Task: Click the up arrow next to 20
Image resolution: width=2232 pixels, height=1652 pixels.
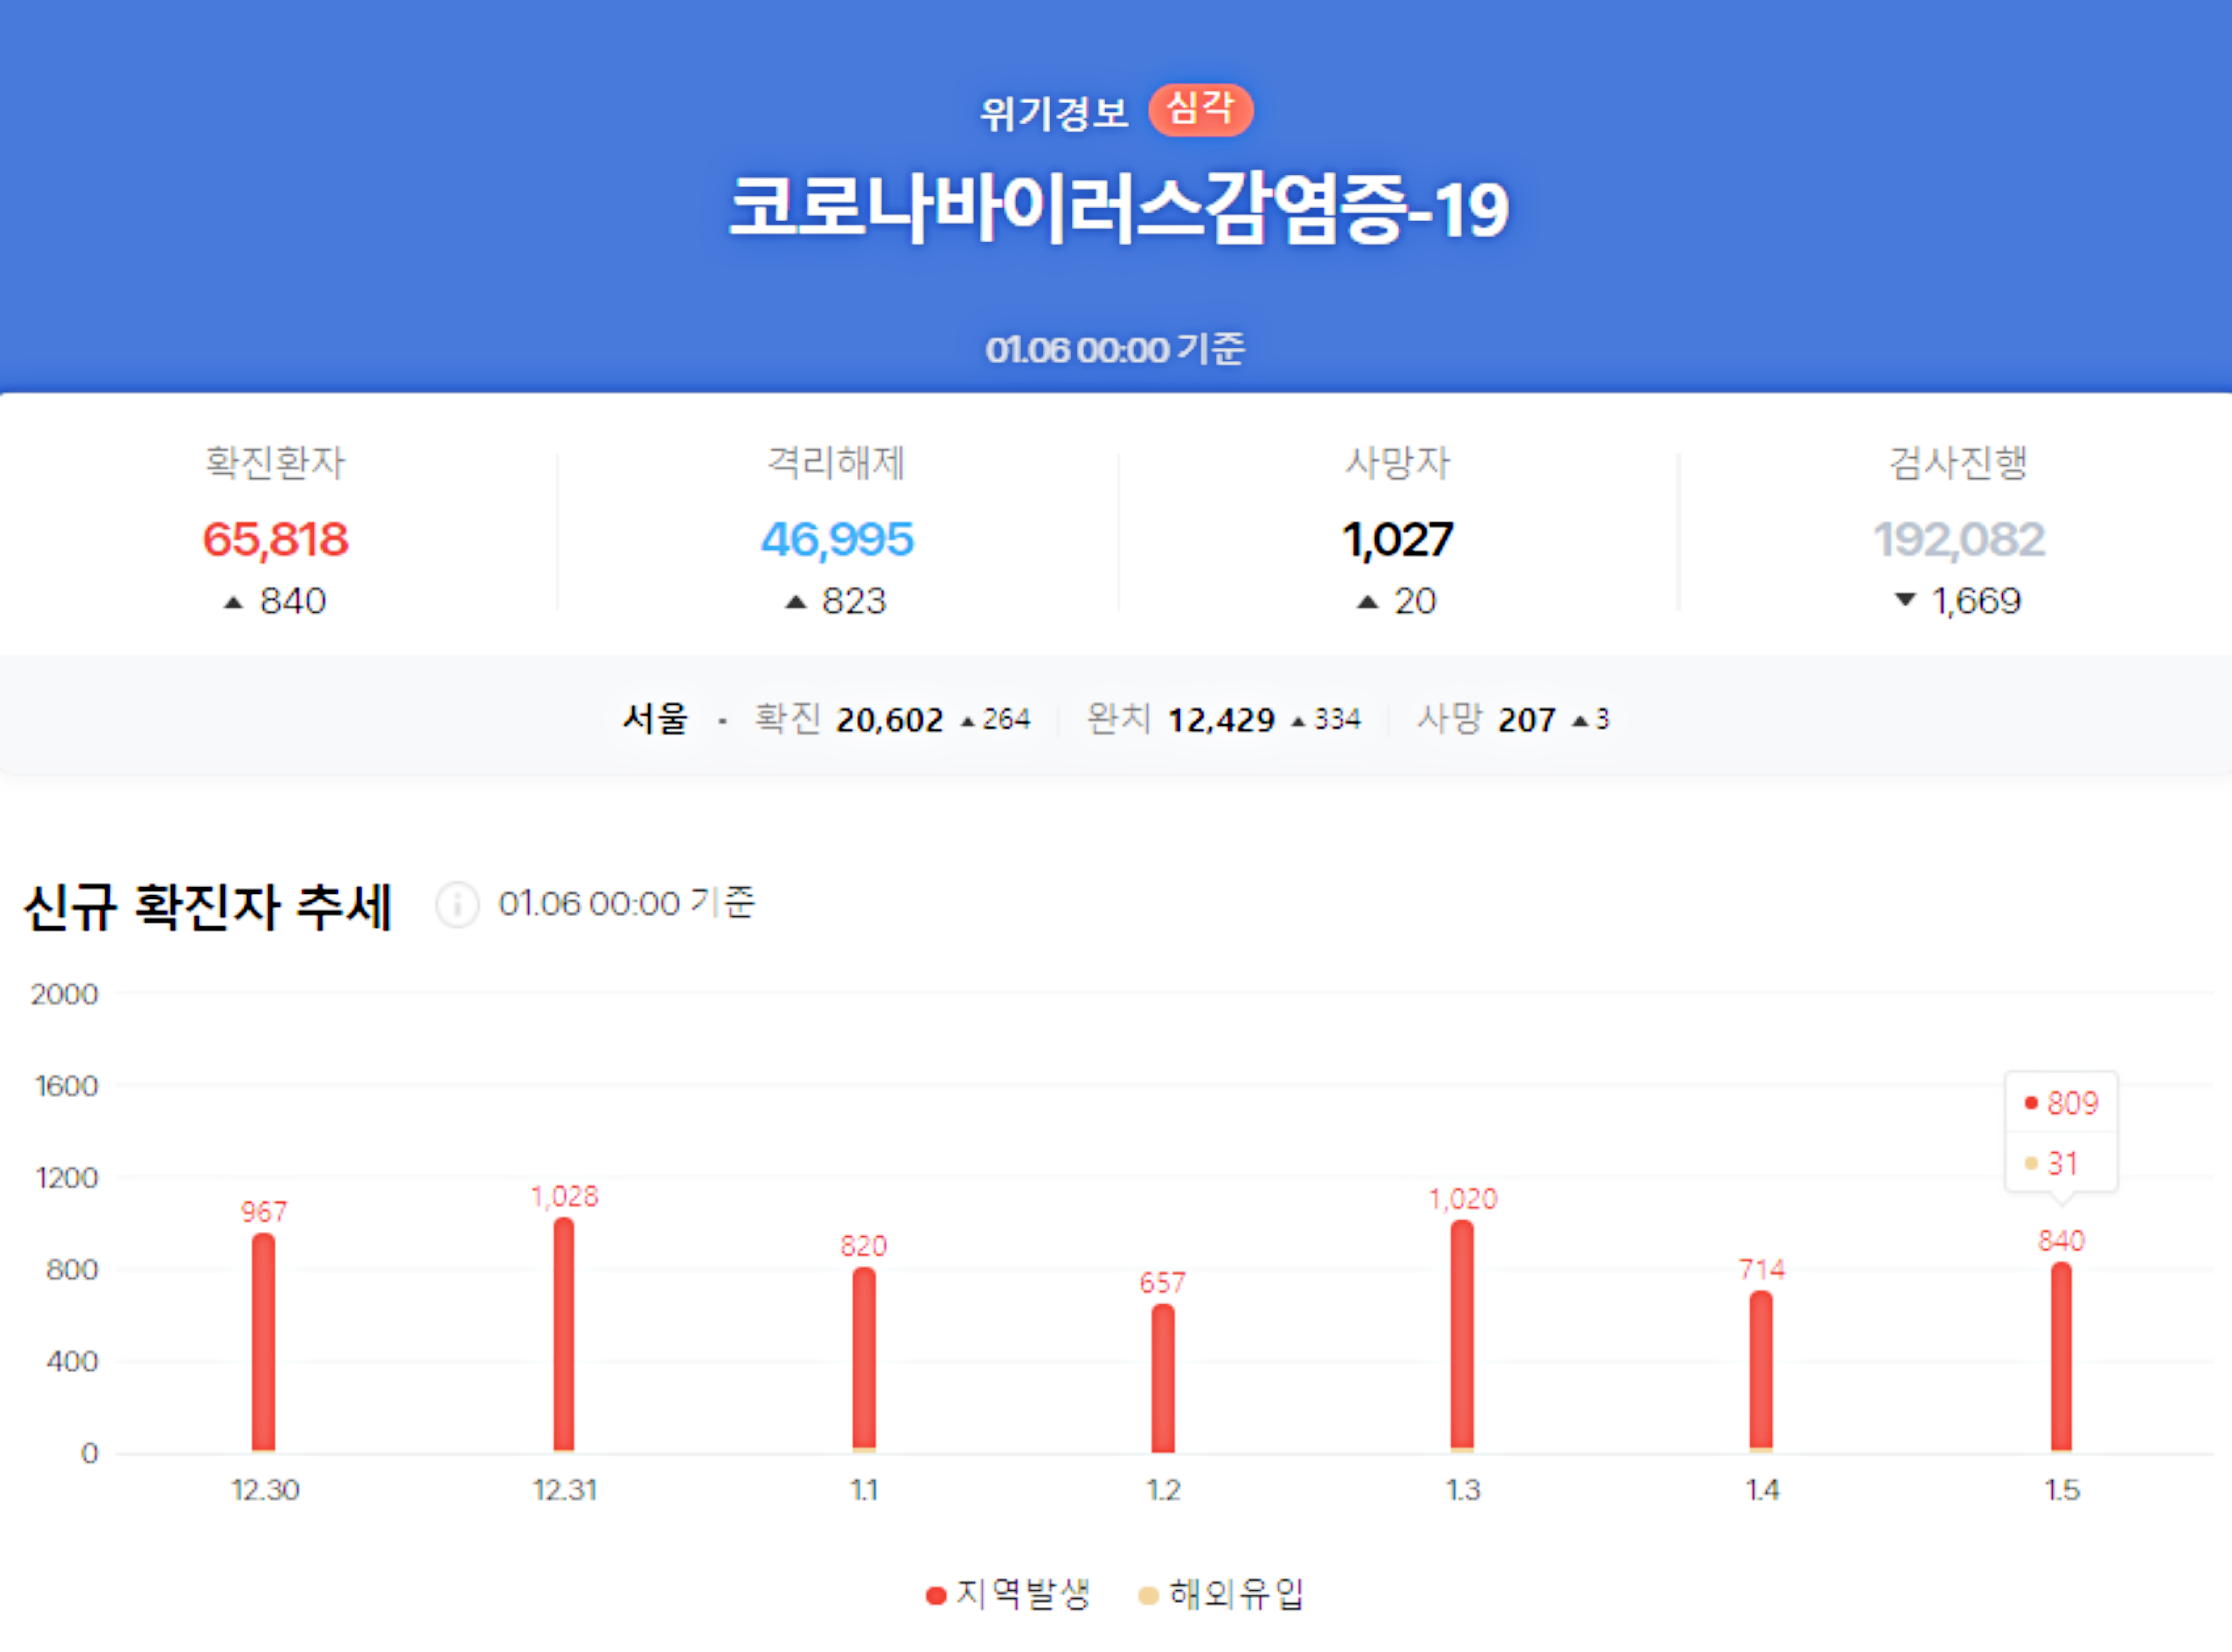Action: (x=1368, y=602)
